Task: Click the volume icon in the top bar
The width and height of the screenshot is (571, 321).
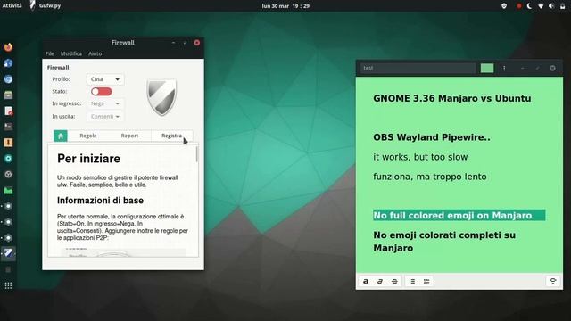Action: click(x=551, y=6)
